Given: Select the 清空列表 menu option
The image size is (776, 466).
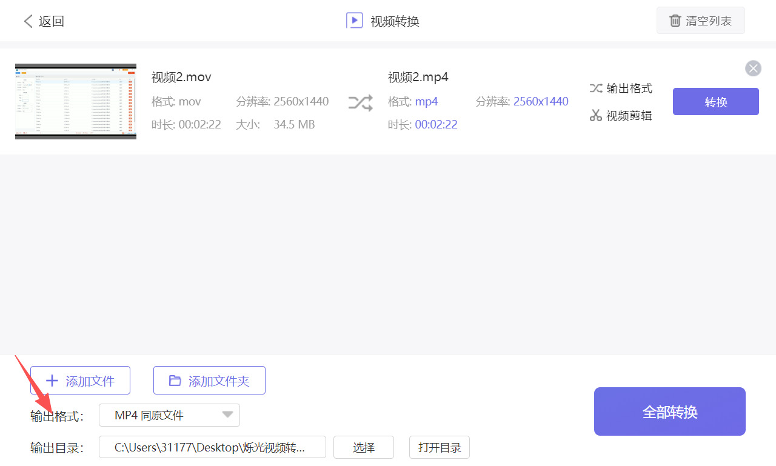Looking at the screenshot, I should click(701, 20).
